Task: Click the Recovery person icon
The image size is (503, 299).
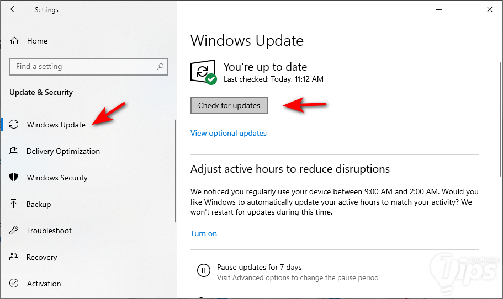Action: click(x=14, y=257)
